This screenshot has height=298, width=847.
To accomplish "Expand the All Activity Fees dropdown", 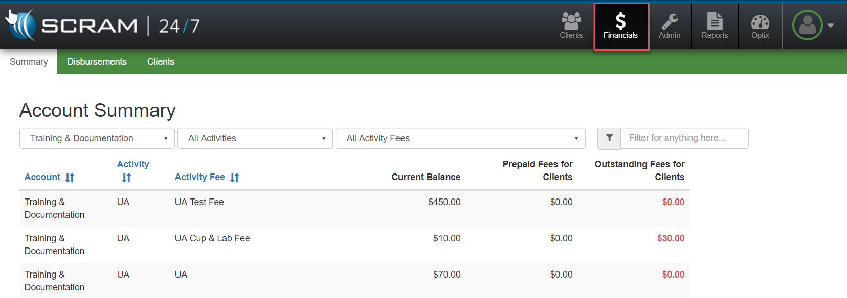I will [460, 138].
